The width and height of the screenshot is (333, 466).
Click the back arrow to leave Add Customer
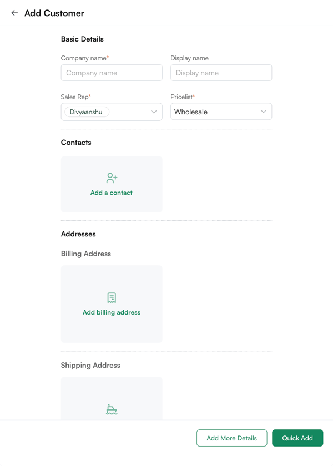coord(13,13)
